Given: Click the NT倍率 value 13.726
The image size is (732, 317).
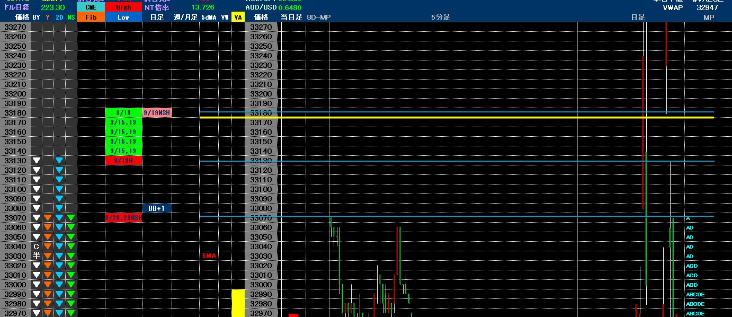Looking at the screenshot, I should pos(203,7).
